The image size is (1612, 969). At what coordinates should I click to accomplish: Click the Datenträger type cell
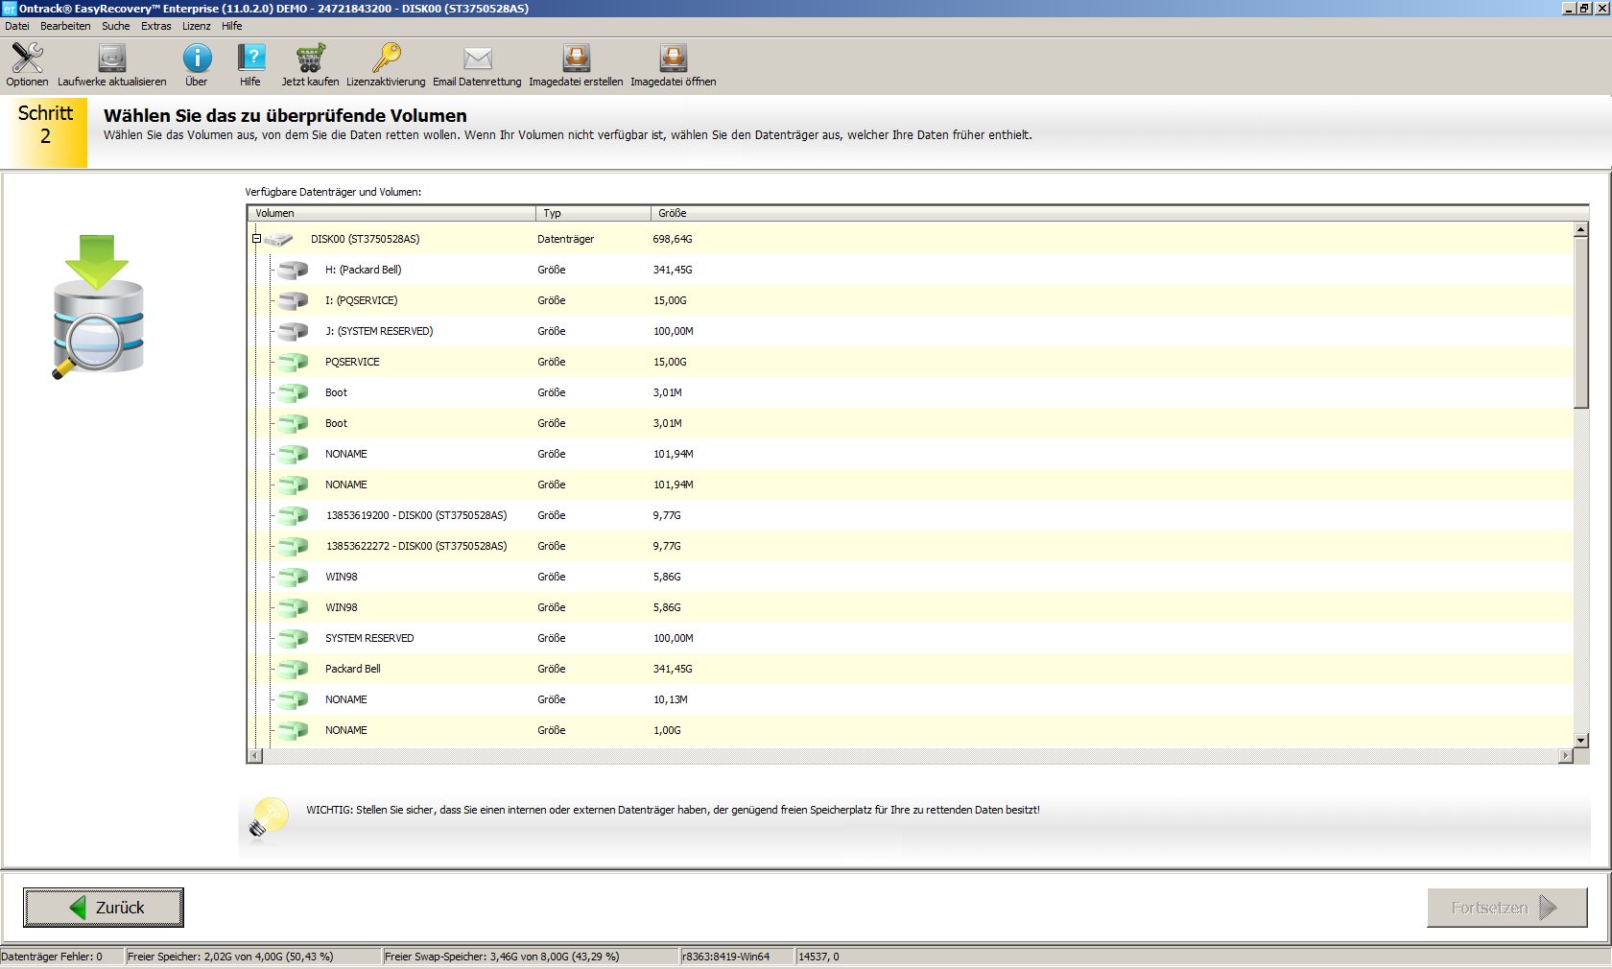[565, 239]
